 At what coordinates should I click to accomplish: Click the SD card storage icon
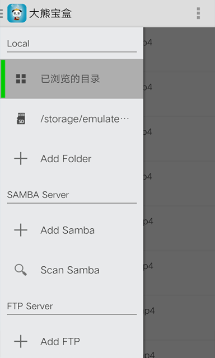pyautogui.click(x=21, y=119)
